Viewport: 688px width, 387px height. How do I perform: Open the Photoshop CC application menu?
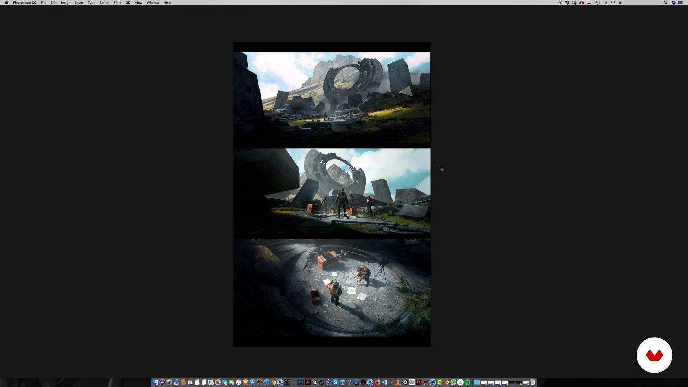pyautogui.click(x=25, y=3)
